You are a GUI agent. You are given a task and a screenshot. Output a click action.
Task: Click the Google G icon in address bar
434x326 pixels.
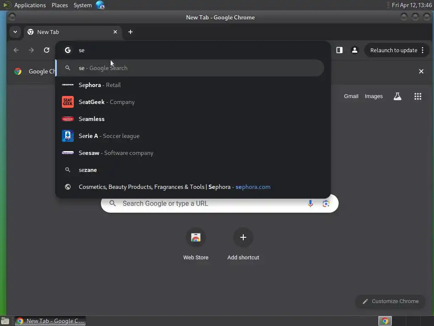pyautogui.click(x=68, y=50)
